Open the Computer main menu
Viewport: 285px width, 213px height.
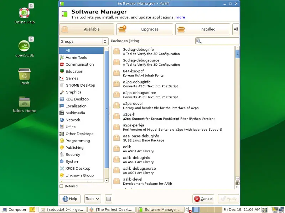click(x=14, y=209)
